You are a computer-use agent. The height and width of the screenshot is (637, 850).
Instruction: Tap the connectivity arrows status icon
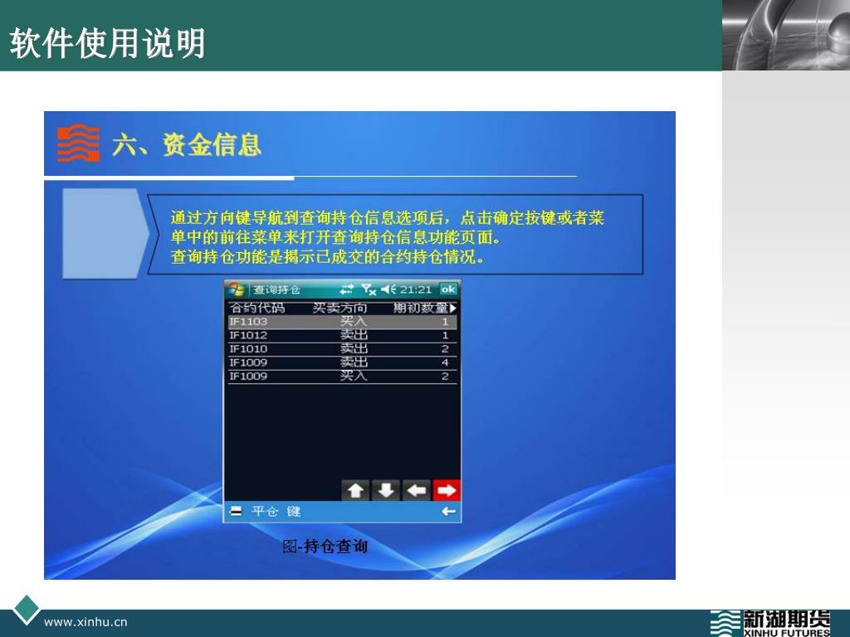347,289
